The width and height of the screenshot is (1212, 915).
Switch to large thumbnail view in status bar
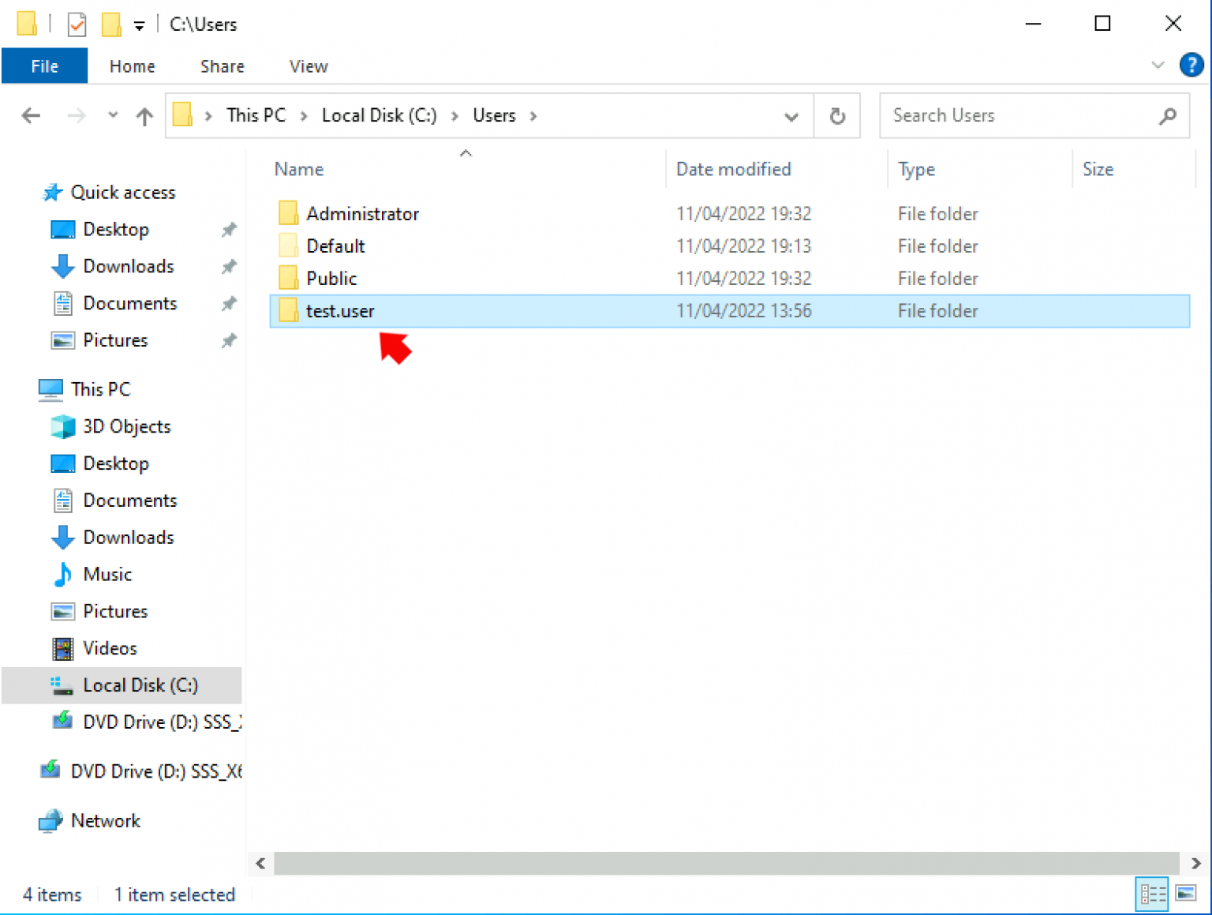pos(1187,894)
